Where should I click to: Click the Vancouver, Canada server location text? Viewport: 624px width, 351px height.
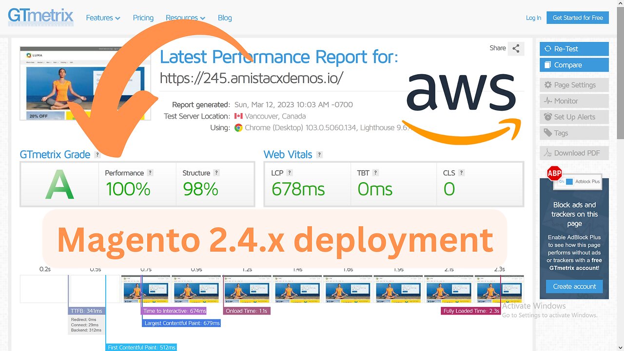(275, 116)
